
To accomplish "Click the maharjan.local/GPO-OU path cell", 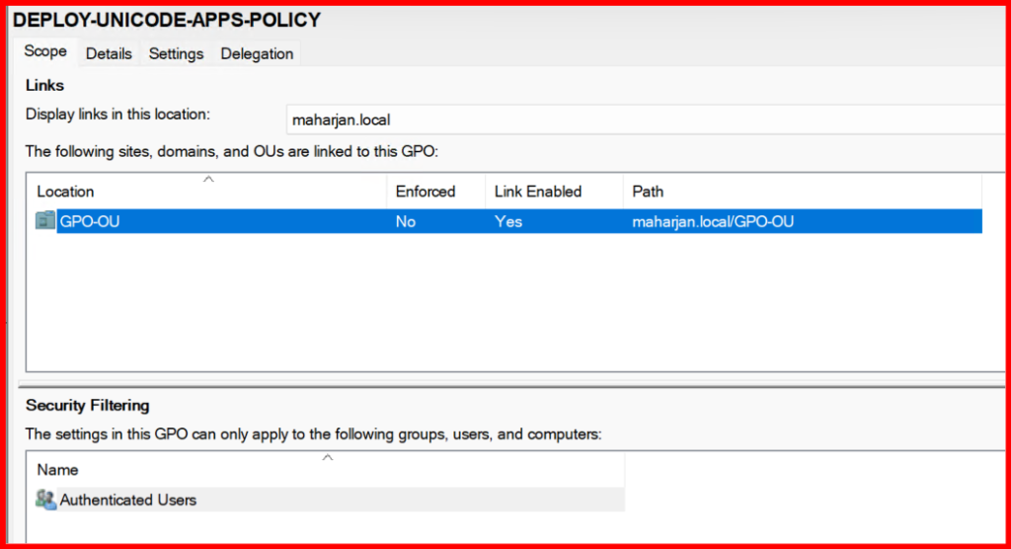I will tap(713, 221).
